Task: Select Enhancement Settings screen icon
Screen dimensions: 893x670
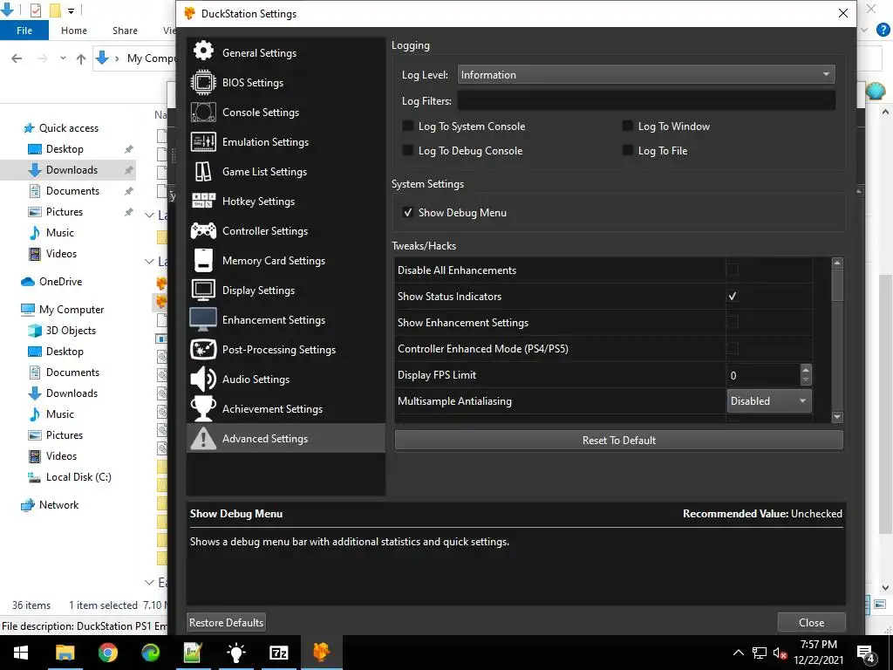Action: [x=203, y=319]
